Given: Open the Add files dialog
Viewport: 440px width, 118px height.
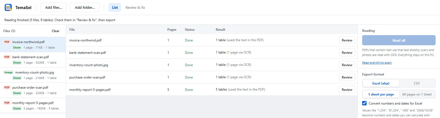Looking at the screenshot, I should pyautogui.click(x=54, y=7).
